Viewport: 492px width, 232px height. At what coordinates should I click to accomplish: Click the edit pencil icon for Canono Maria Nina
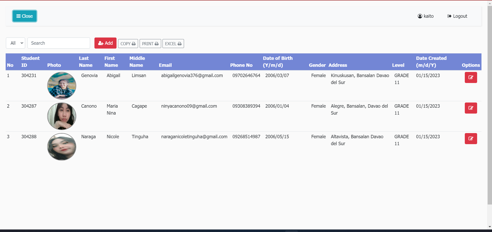coord(471,108)
